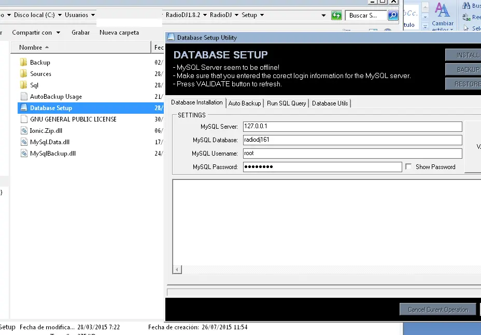Click the search magnifier icon in Explorer
481x335 pixels.
pyautogui.click(x=393, y=16)
